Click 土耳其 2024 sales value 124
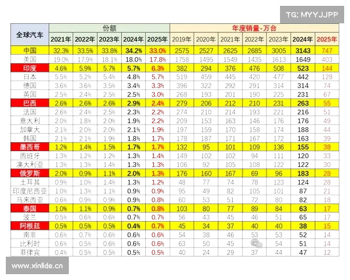Image resolution: width=350 pixels, height=280 pixels. (x=303, y=182)
